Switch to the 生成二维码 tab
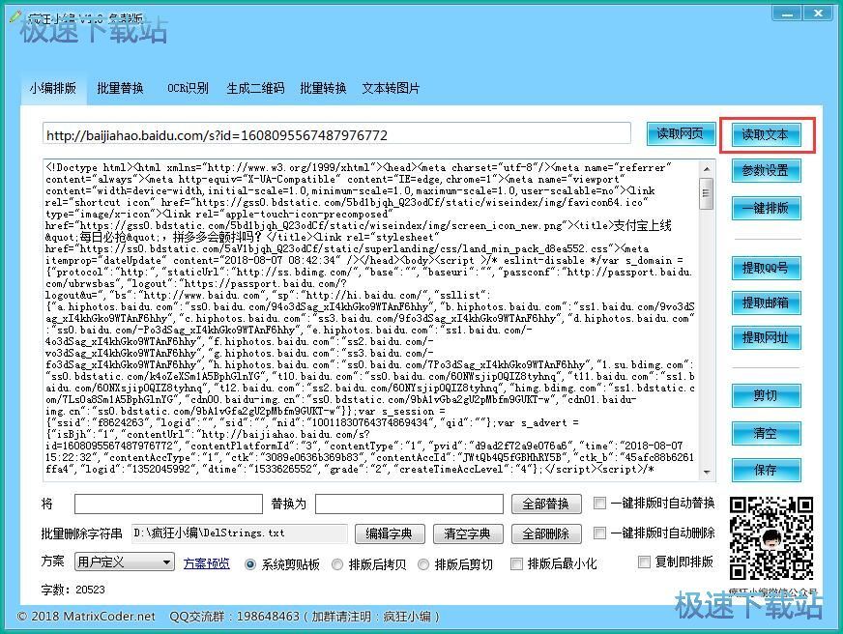Viewport: 843px width, 634px height. tap(255, 88)
